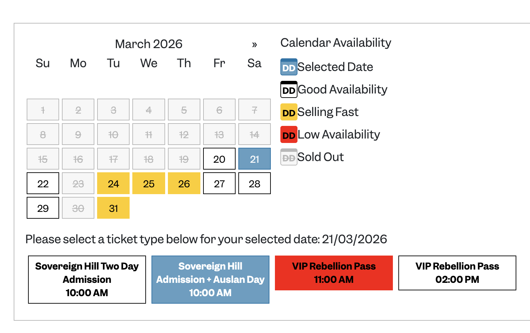The image size is (530, 333).
Task: Select VIP Rebellion Pass 02:00 PM
Action: tap(457, 273)
